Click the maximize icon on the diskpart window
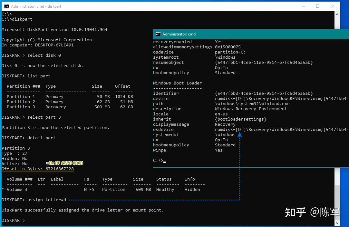Viewport: 349px width, 227px height. 317,6
